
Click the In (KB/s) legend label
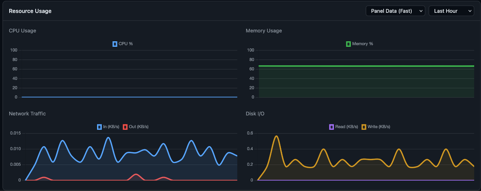[x=111, y=127]
